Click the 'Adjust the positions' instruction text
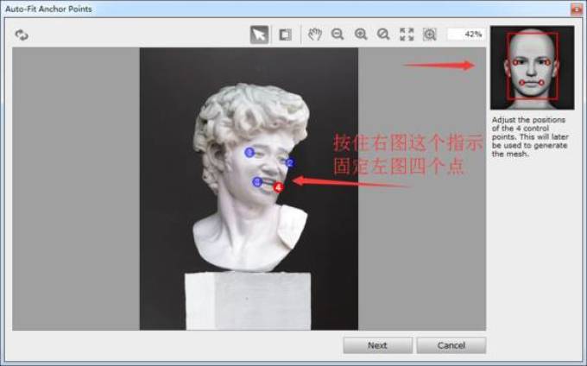The image size is (587, 366). tap(530, 137)
